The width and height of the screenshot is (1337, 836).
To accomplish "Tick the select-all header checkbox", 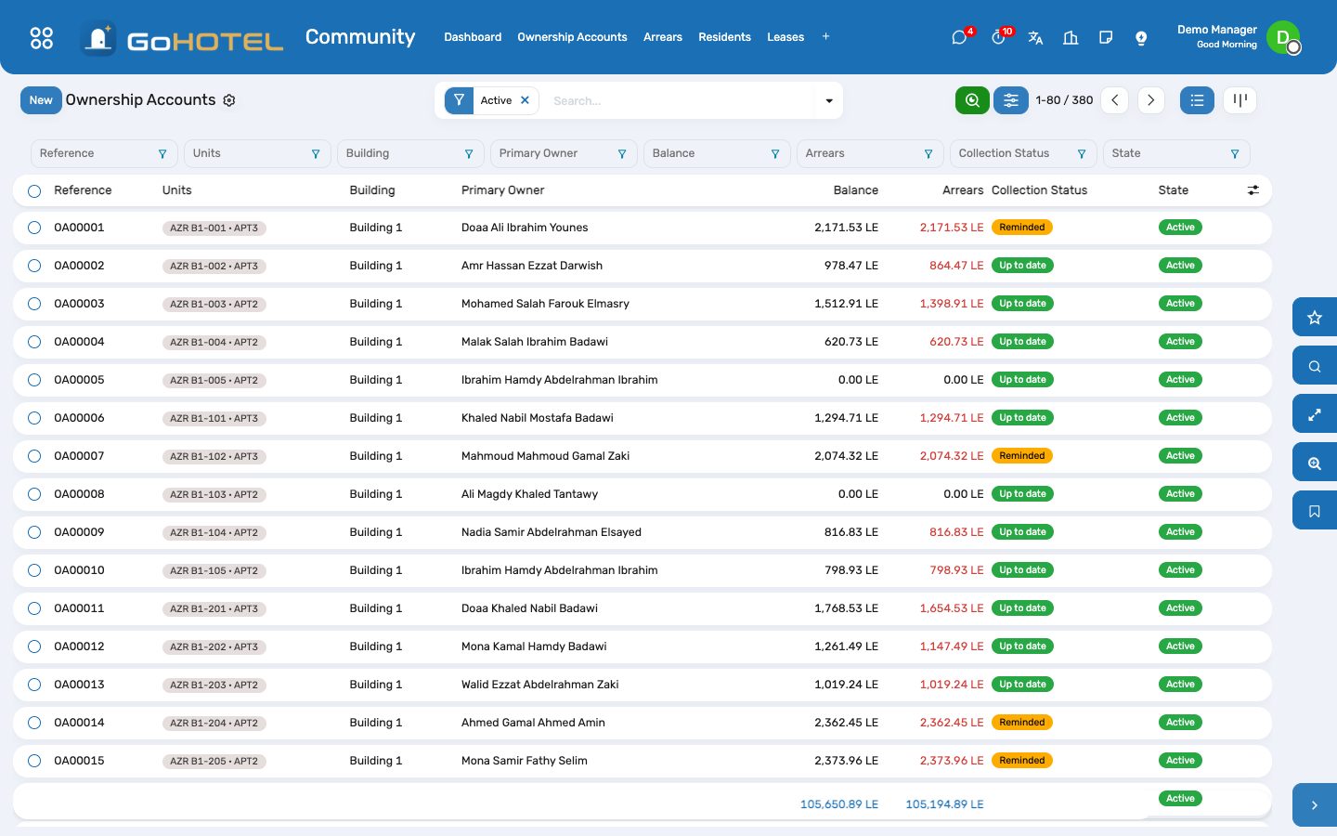I will [x=34, y=190].
